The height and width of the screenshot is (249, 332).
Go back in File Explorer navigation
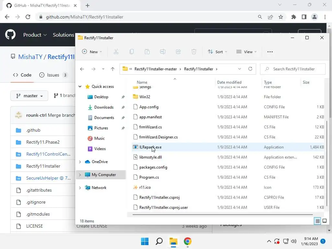(x=82, y=69)
